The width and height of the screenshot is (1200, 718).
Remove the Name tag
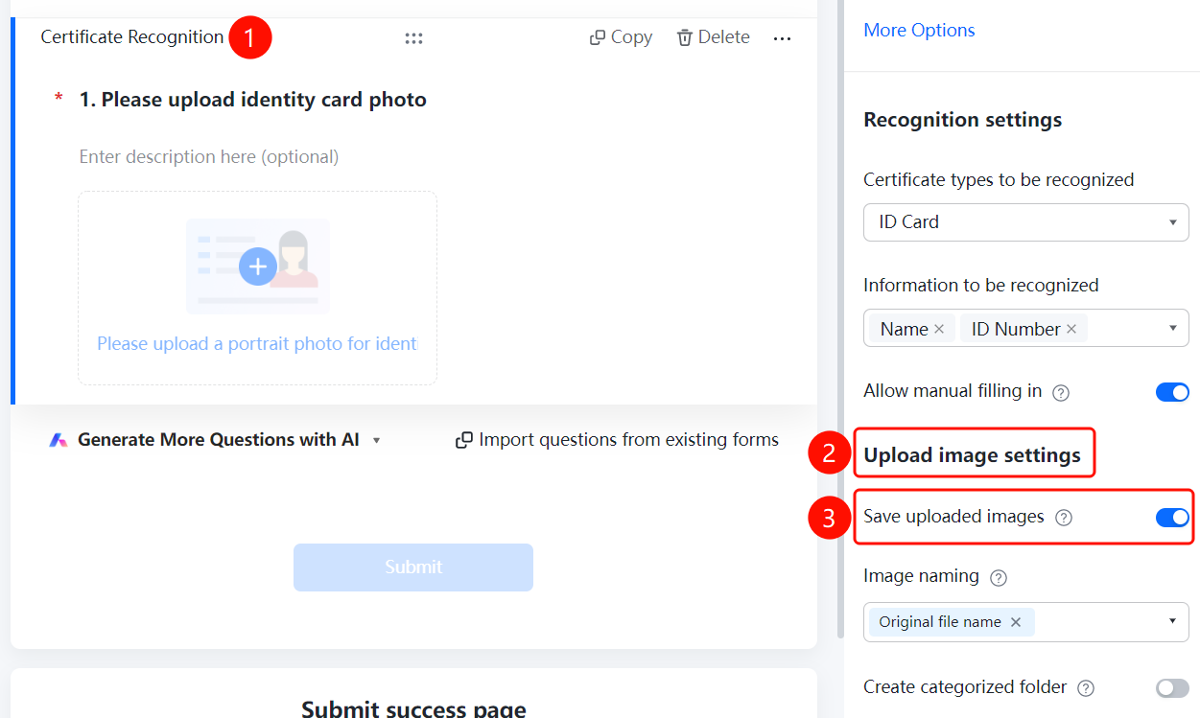(939, 329)
